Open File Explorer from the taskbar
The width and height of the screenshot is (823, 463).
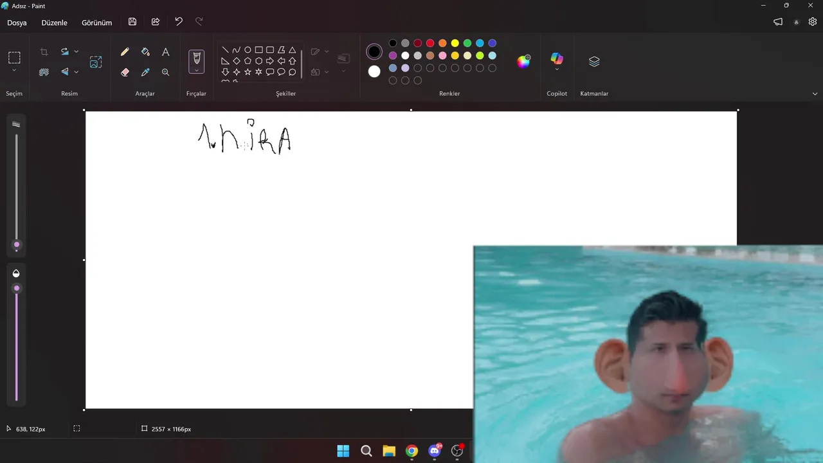coord(389,451)
